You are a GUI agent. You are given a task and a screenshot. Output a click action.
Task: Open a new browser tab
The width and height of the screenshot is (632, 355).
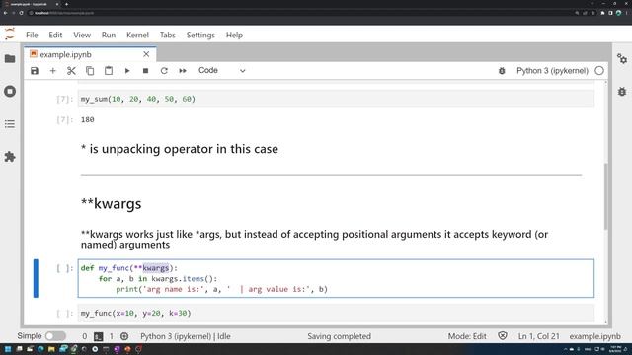(66, 4)
